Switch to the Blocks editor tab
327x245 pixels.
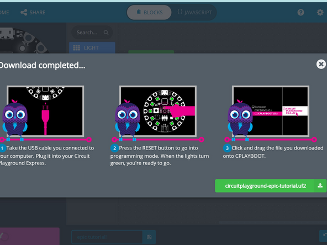coord(149,13)
